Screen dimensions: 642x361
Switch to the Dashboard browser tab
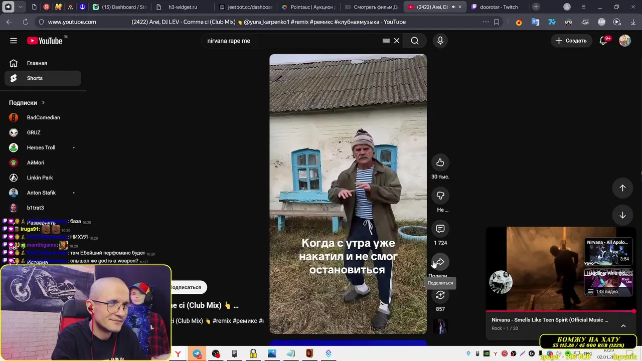tap(119, 7)
